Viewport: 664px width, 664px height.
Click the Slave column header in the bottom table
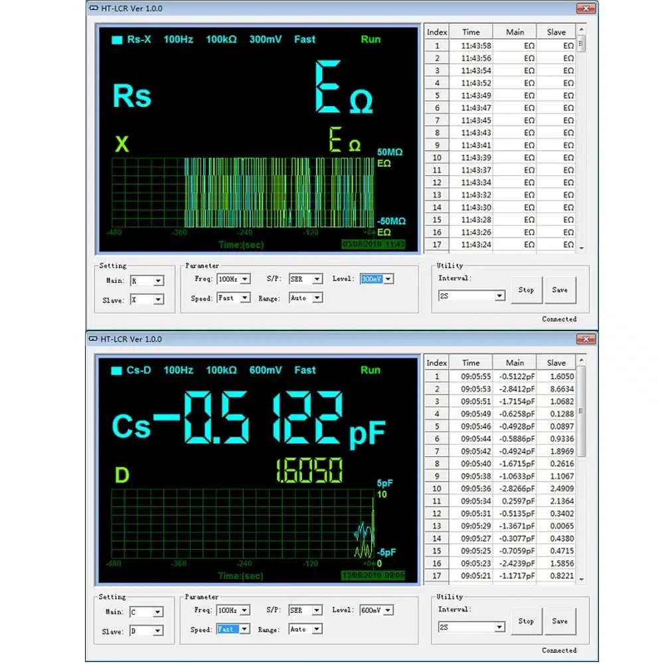pyautogui.click(x=556, y=363)
